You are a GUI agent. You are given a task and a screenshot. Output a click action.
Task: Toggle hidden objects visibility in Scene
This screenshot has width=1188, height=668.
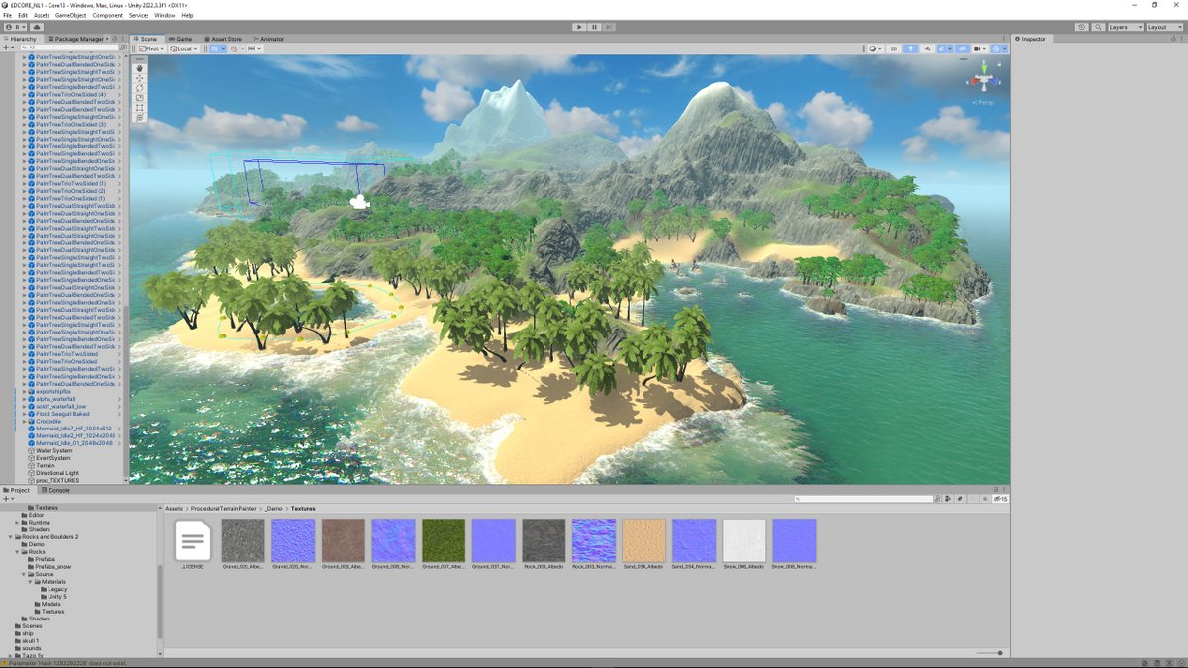(x=960, y=48)
